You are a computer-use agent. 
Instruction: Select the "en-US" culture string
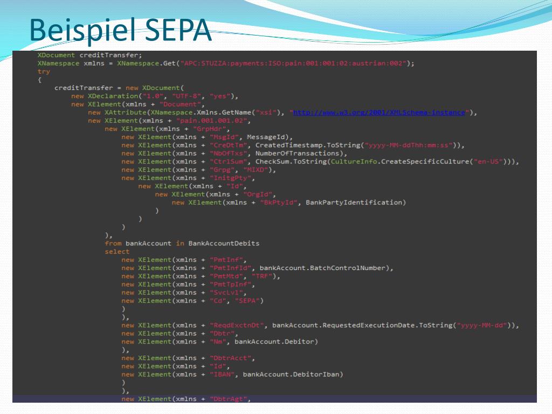point(488,162)
